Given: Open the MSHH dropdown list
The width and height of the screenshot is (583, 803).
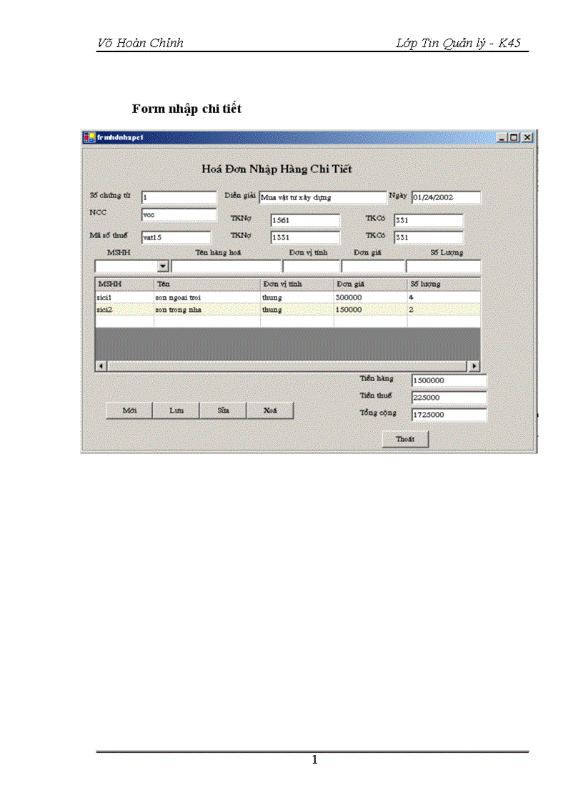Looking at the screenshot, I should click(163, 265).
